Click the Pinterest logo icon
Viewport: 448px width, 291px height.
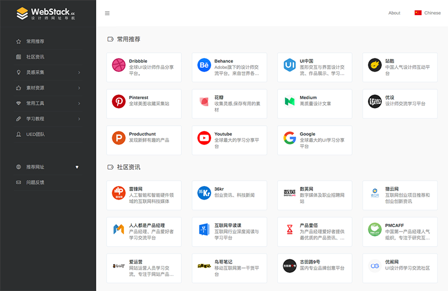[119, 101]
